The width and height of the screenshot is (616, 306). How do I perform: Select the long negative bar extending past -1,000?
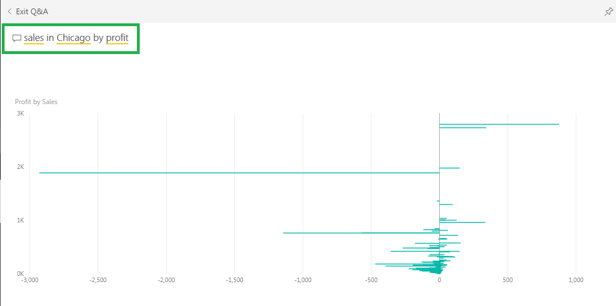coord(361,233)
